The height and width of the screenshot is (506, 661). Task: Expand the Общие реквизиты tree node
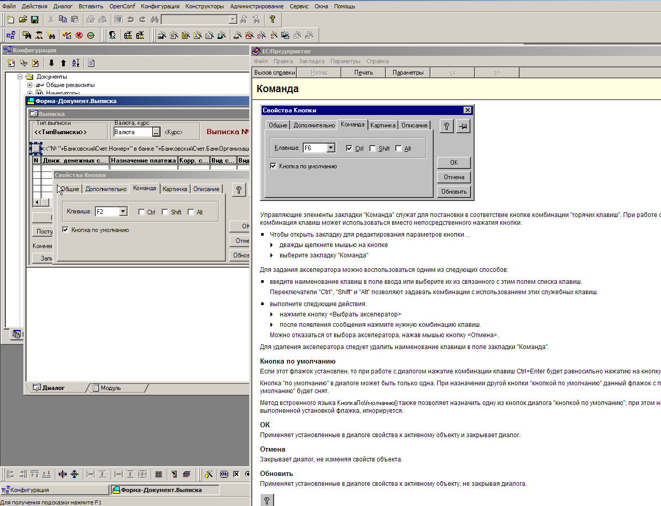pos(30,85)
